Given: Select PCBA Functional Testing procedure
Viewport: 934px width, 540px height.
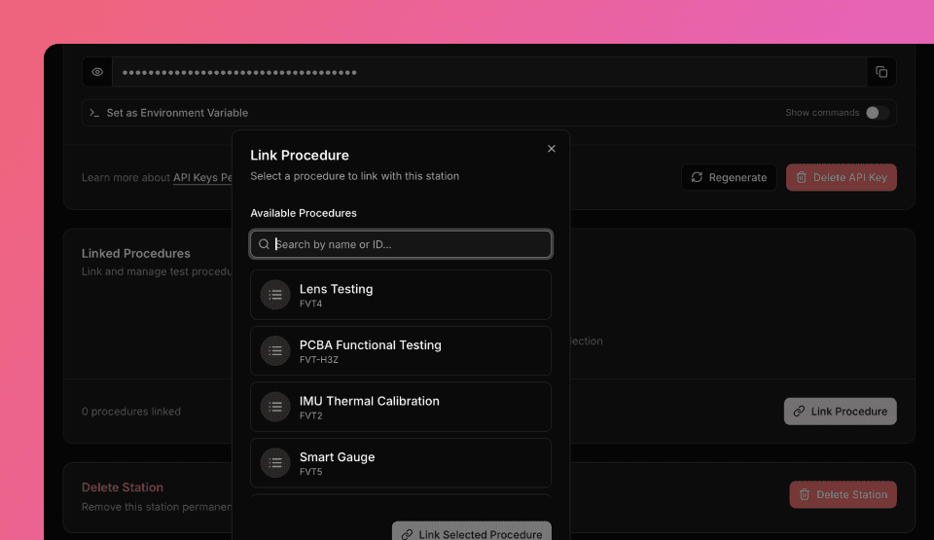Looking at the screenshot, I should [401, 351].
